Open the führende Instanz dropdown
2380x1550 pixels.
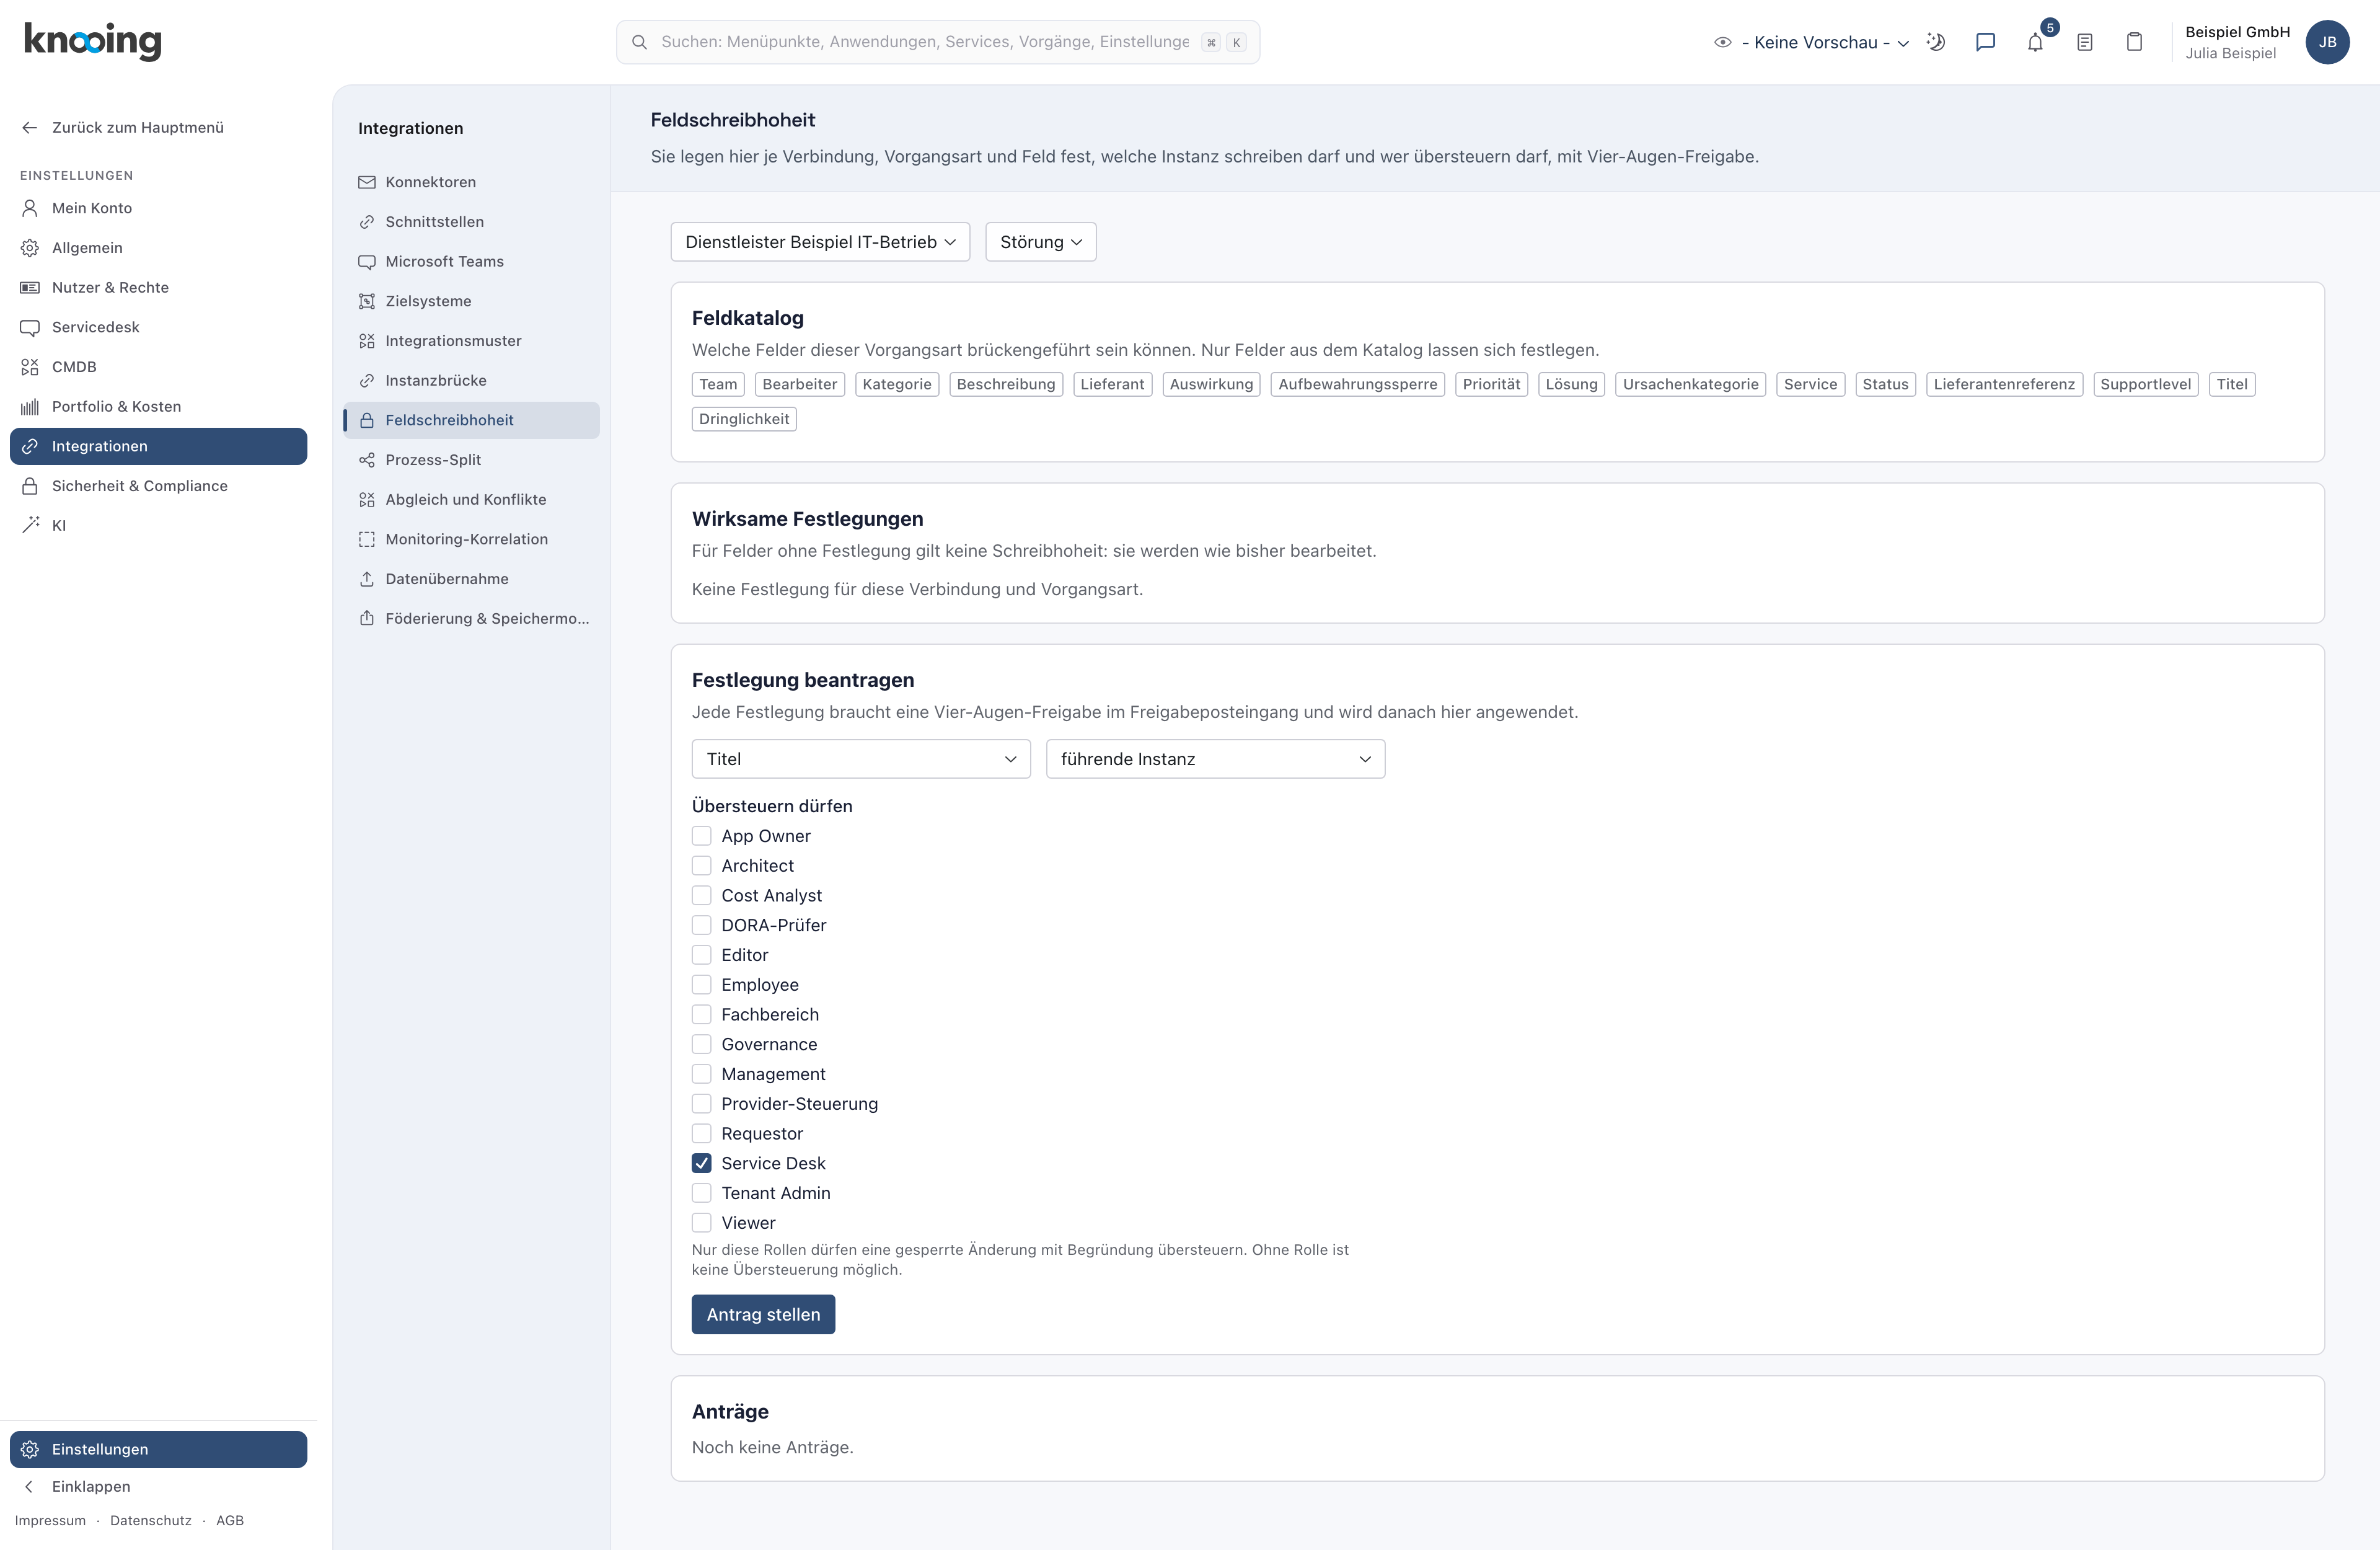tap(1215, 759)
